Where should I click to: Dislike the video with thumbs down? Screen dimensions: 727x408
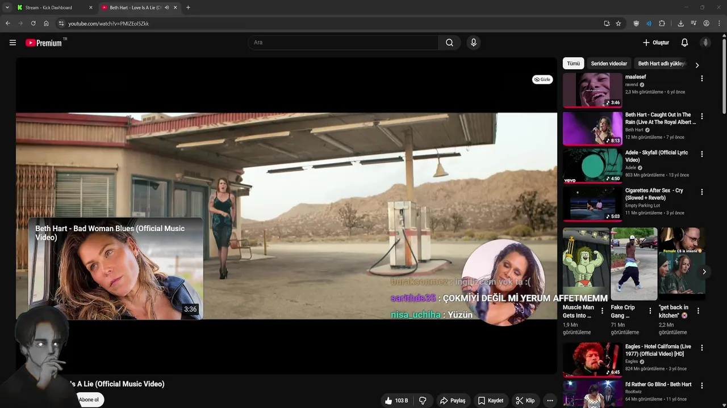423,401
